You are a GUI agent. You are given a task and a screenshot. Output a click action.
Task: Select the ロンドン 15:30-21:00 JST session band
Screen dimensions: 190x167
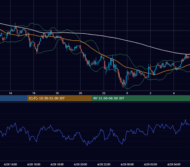tap(59, 98)
